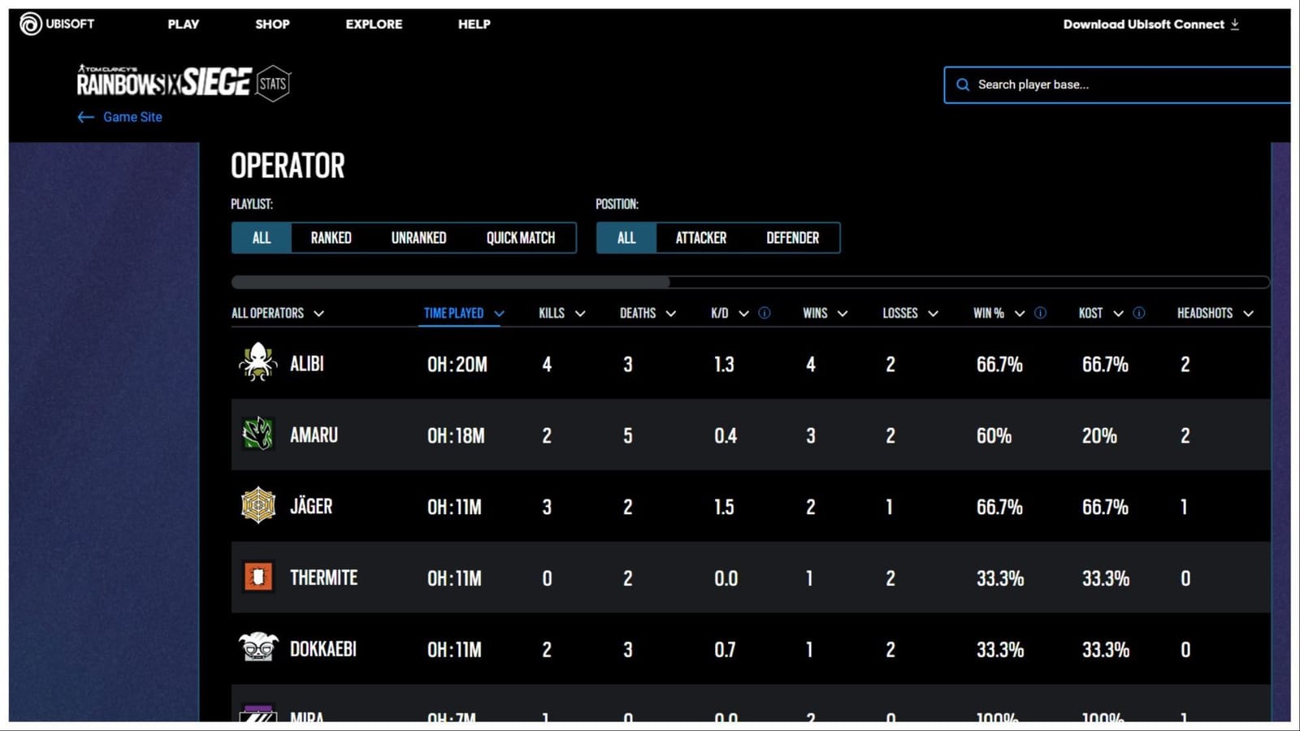
Task: Select the Alibi operator icon
Action: coord(258,364)
